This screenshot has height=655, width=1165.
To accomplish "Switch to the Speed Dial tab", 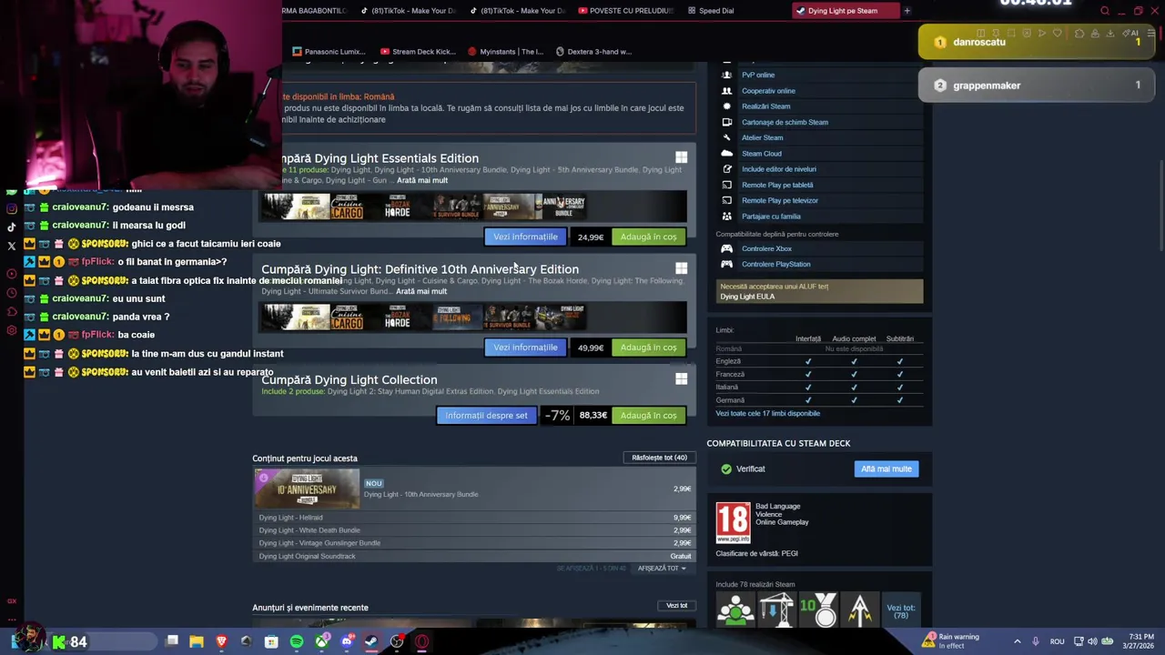I will tap(711, 11).
